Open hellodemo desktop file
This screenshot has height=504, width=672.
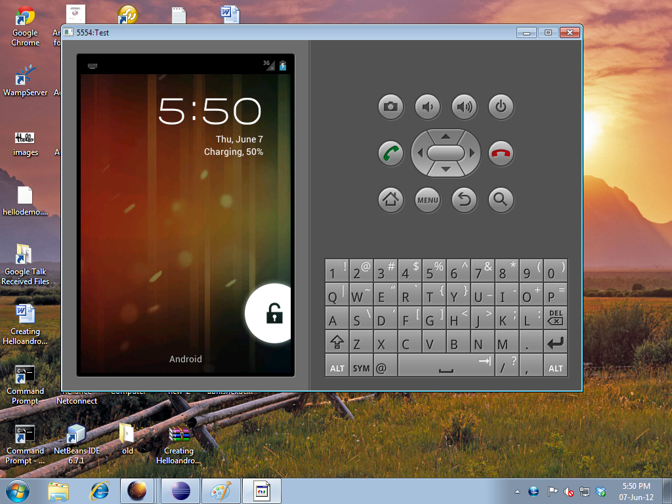25,201
